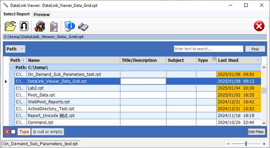270x148 pixels.
Task: Click the Enter text to search field
Action: pos(208,49)
